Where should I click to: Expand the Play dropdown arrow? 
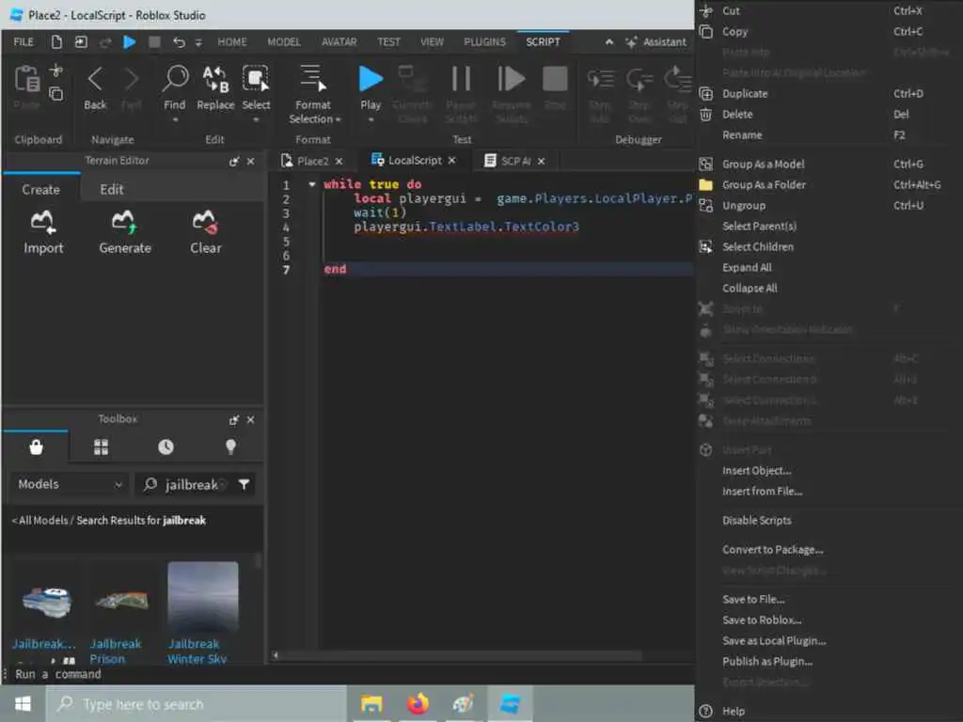pos(371,119)
